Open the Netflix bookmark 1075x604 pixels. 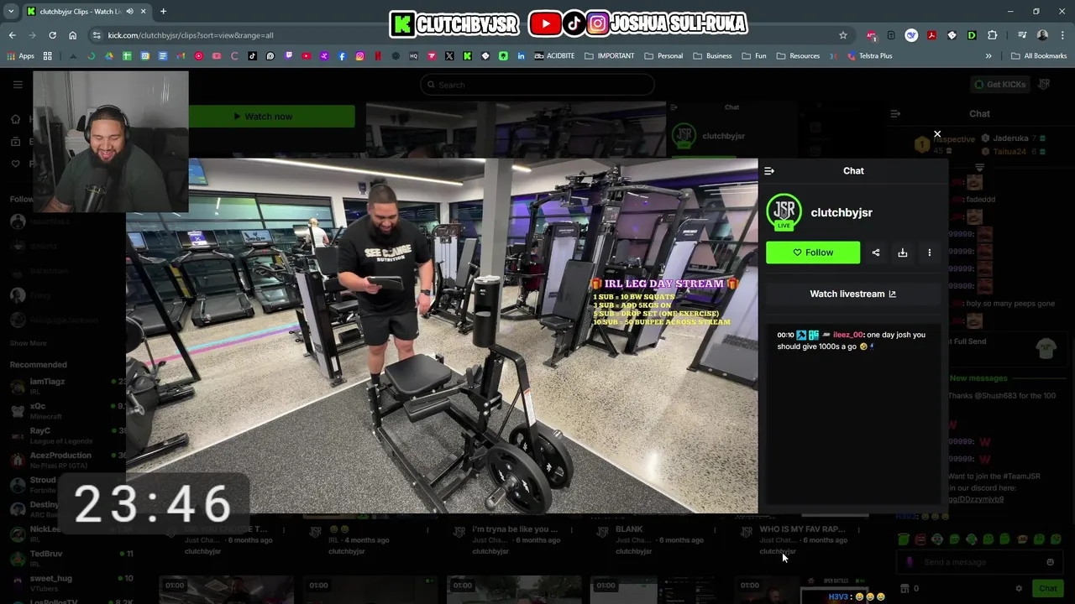(x=378, y=56)
